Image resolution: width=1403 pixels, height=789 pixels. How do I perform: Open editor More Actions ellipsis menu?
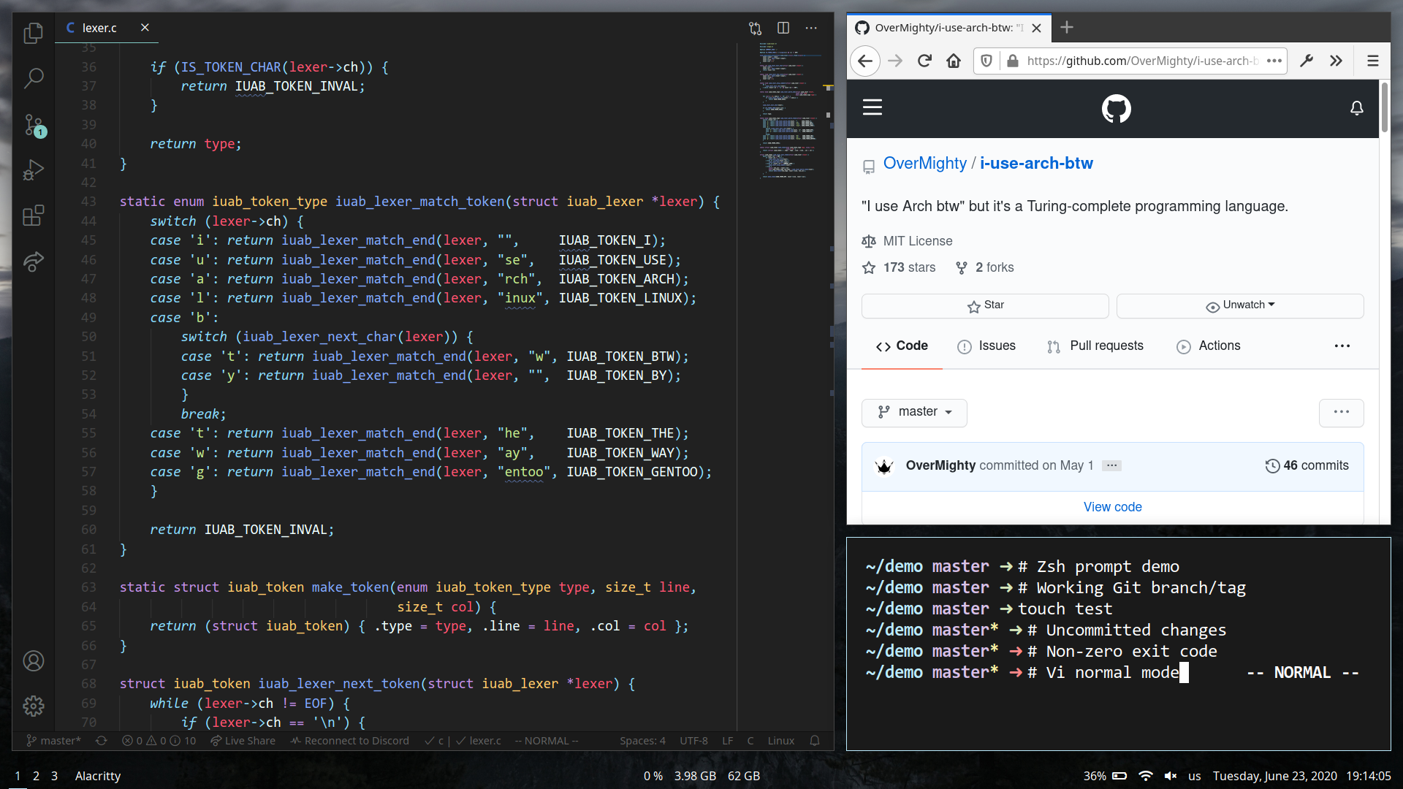click(811, 28)
